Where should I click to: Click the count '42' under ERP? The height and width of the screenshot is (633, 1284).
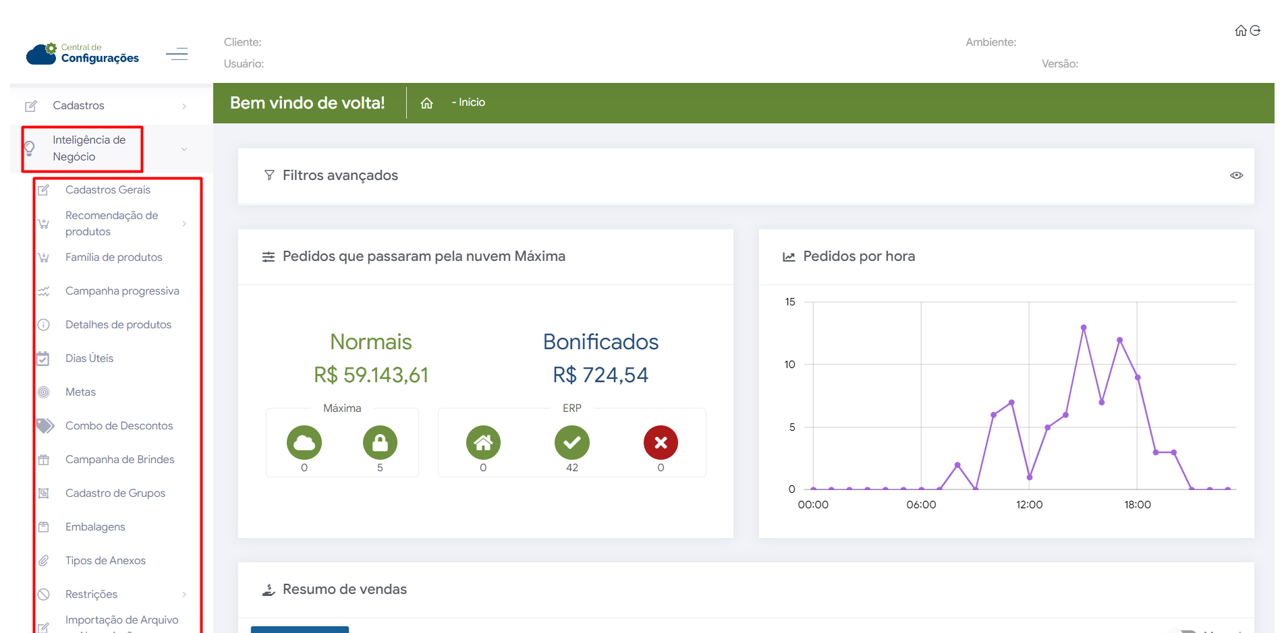point(572,468)
